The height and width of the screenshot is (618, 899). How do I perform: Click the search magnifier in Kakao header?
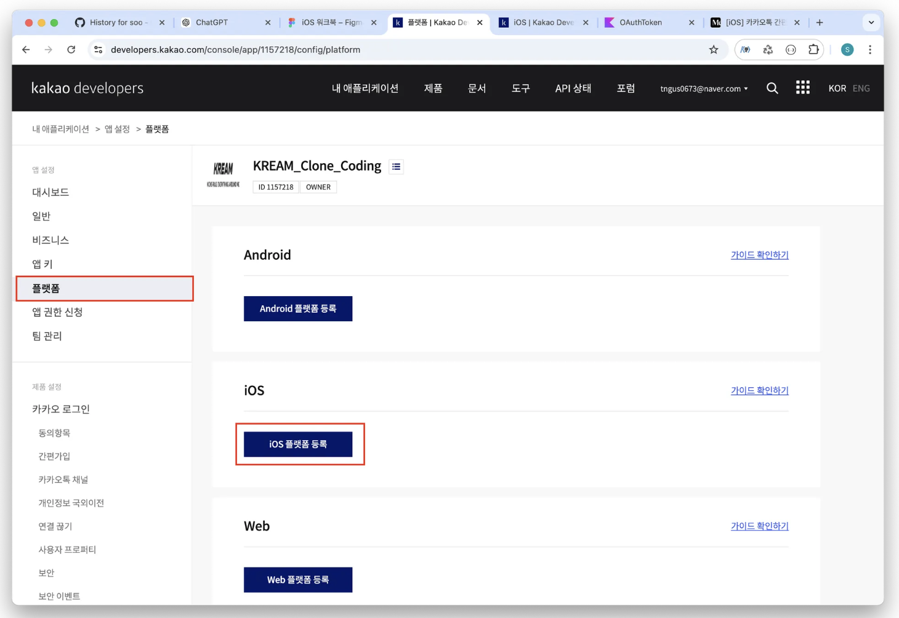(772, 88)
